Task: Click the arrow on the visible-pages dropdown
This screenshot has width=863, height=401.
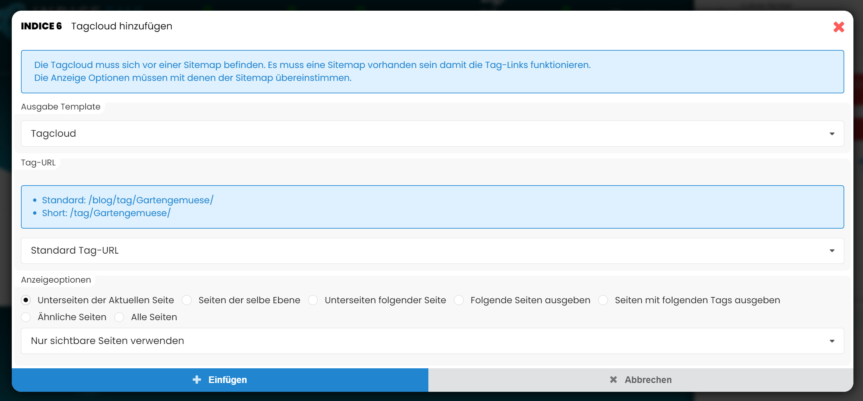Action: tap(832, 341)
